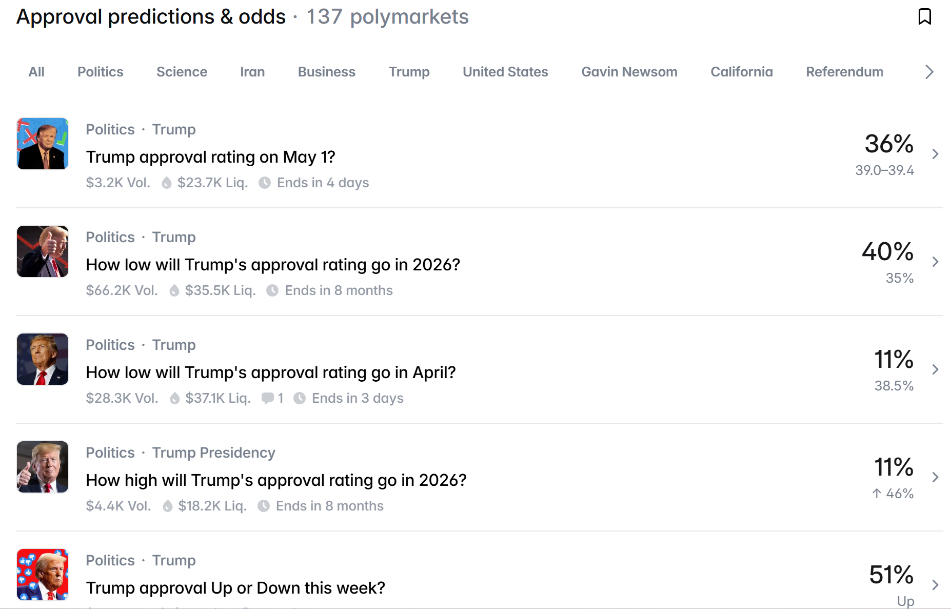This screenshot has width=951, height=609.
Task: Expand the category filter list with the right chevron
Action: tap(928, 72)
